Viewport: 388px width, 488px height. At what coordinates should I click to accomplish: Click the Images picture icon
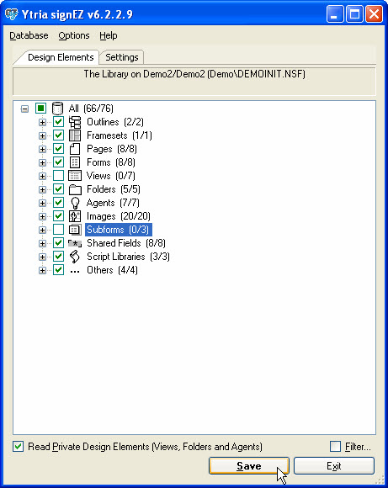tap(75, 216)
